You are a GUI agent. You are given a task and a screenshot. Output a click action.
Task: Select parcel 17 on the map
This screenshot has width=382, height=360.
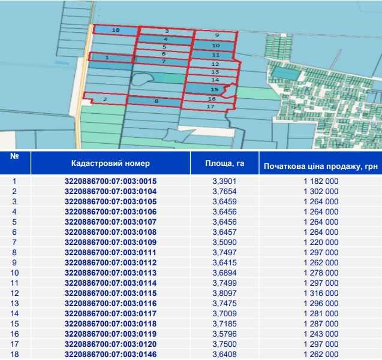pos(210,107)
